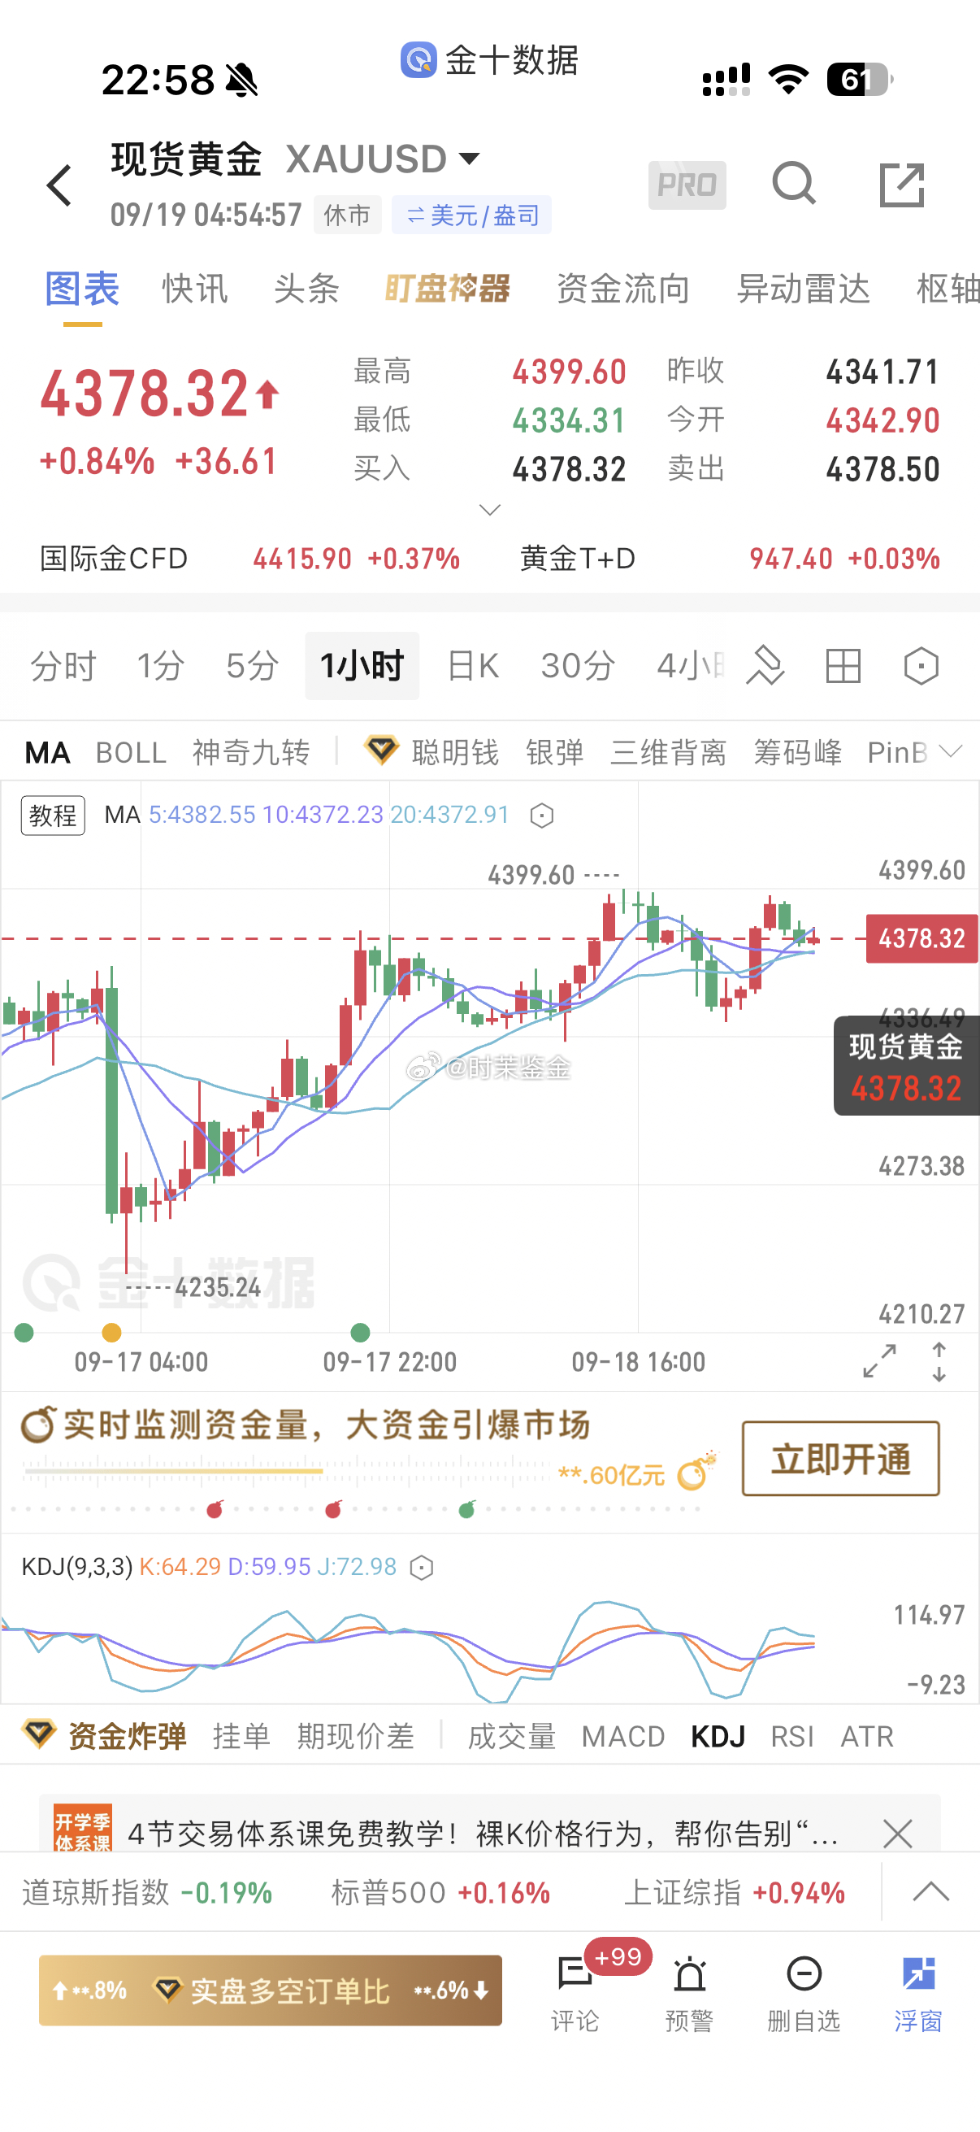Select the 日K timeframe tab
The height and width of the screenshot is (2132, 980).
tap(472, 665)
